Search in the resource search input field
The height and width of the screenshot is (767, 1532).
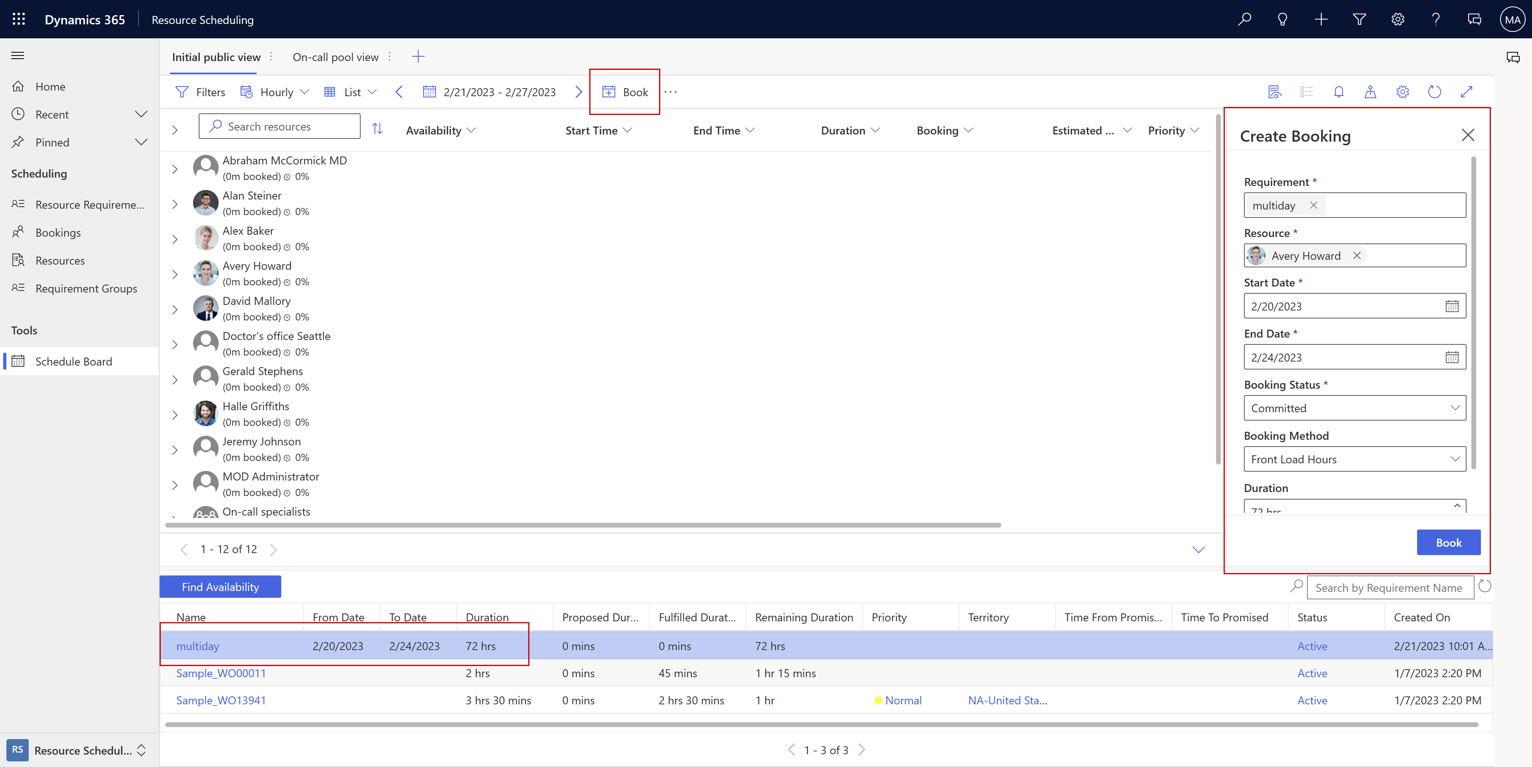click(280, 126)
